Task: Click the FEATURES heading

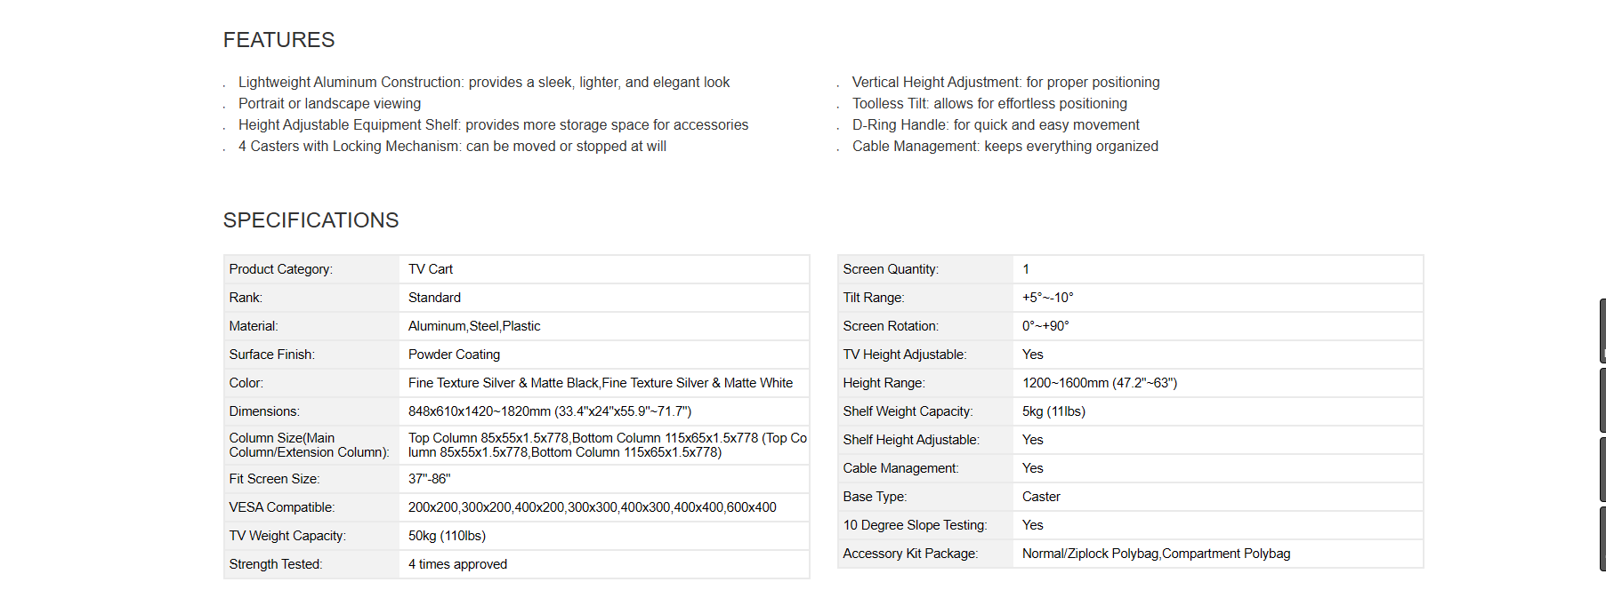Action: [x=278, y=40]
